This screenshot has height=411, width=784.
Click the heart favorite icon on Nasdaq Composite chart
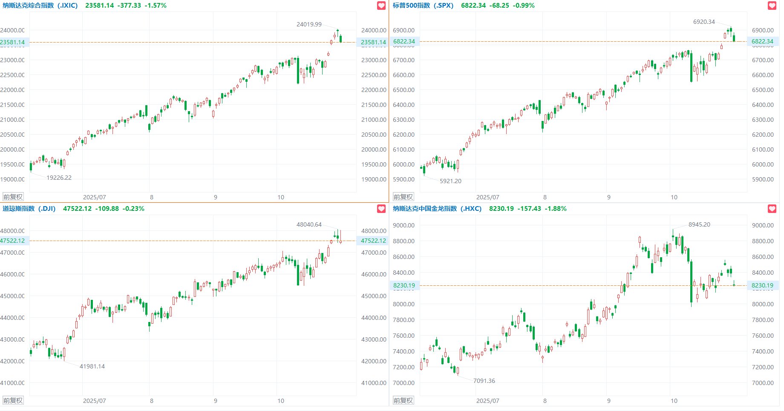381,6
